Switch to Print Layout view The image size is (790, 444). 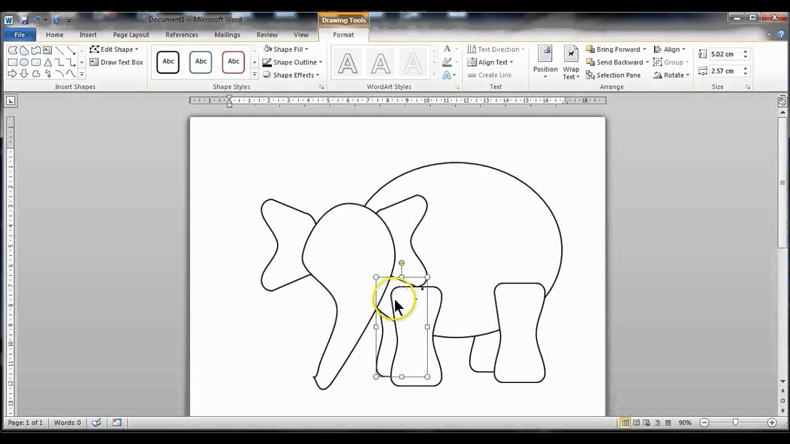pos(625,423)
